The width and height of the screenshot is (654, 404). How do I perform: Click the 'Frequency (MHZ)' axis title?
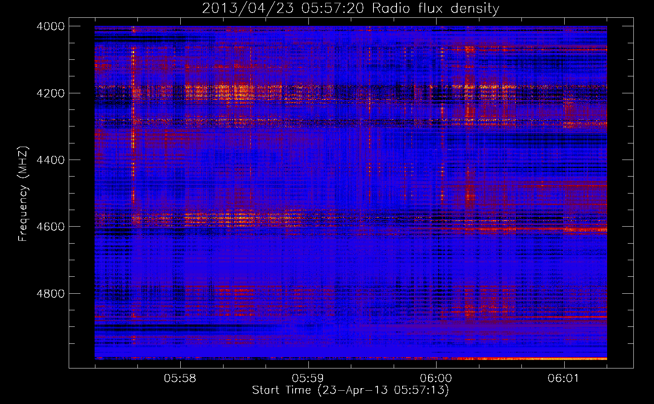(23, 194)
